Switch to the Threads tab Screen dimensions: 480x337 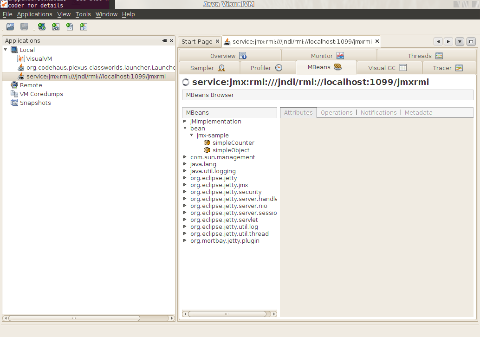(x=427, y=56)
